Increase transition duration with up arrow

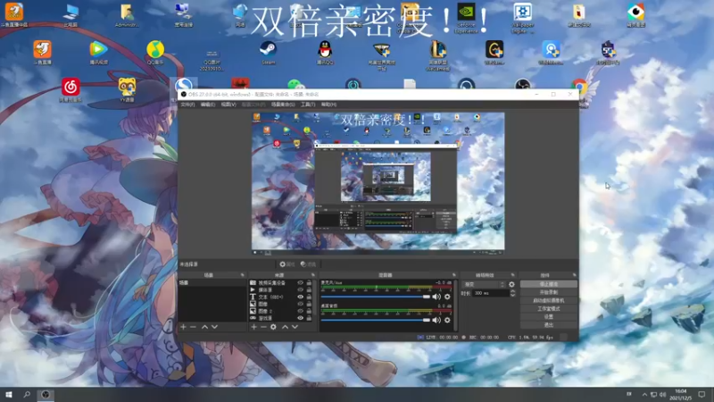tap(512, 291)
